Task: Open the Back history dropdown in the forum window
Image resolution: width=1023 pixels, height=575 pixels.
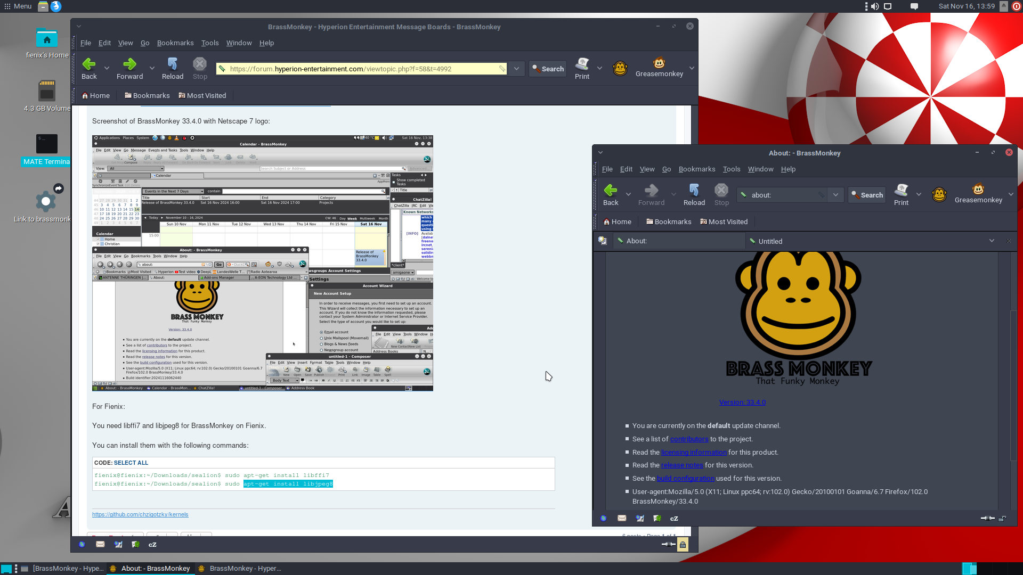Action: click(107, 69)
